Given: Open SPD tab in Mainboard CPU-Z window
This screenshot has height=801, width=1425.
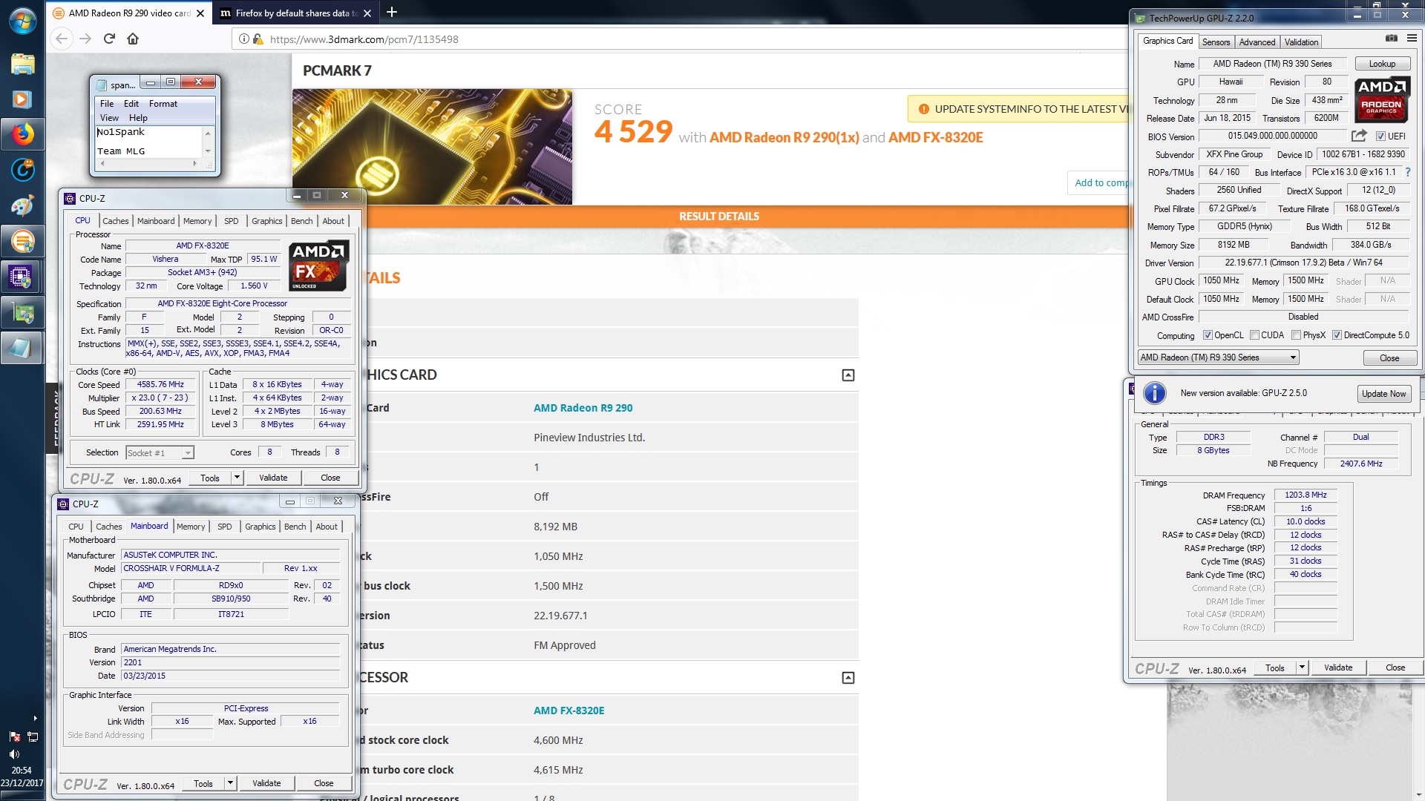Looking at the screenshot, I should pyautogui.click(x=224, y=527).
